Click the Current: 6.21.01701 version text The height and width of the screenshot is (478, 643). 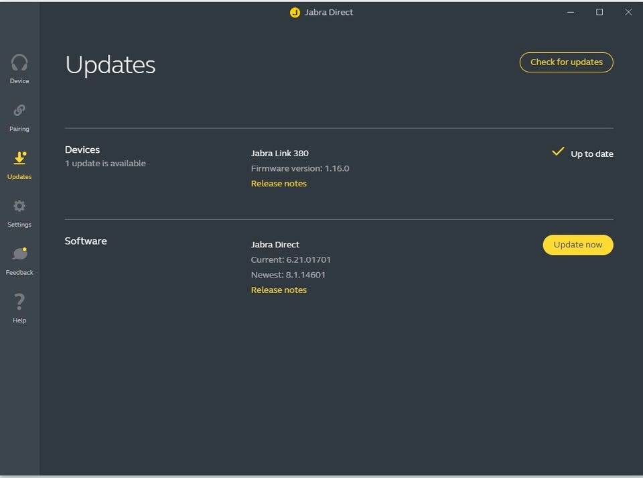291,259
